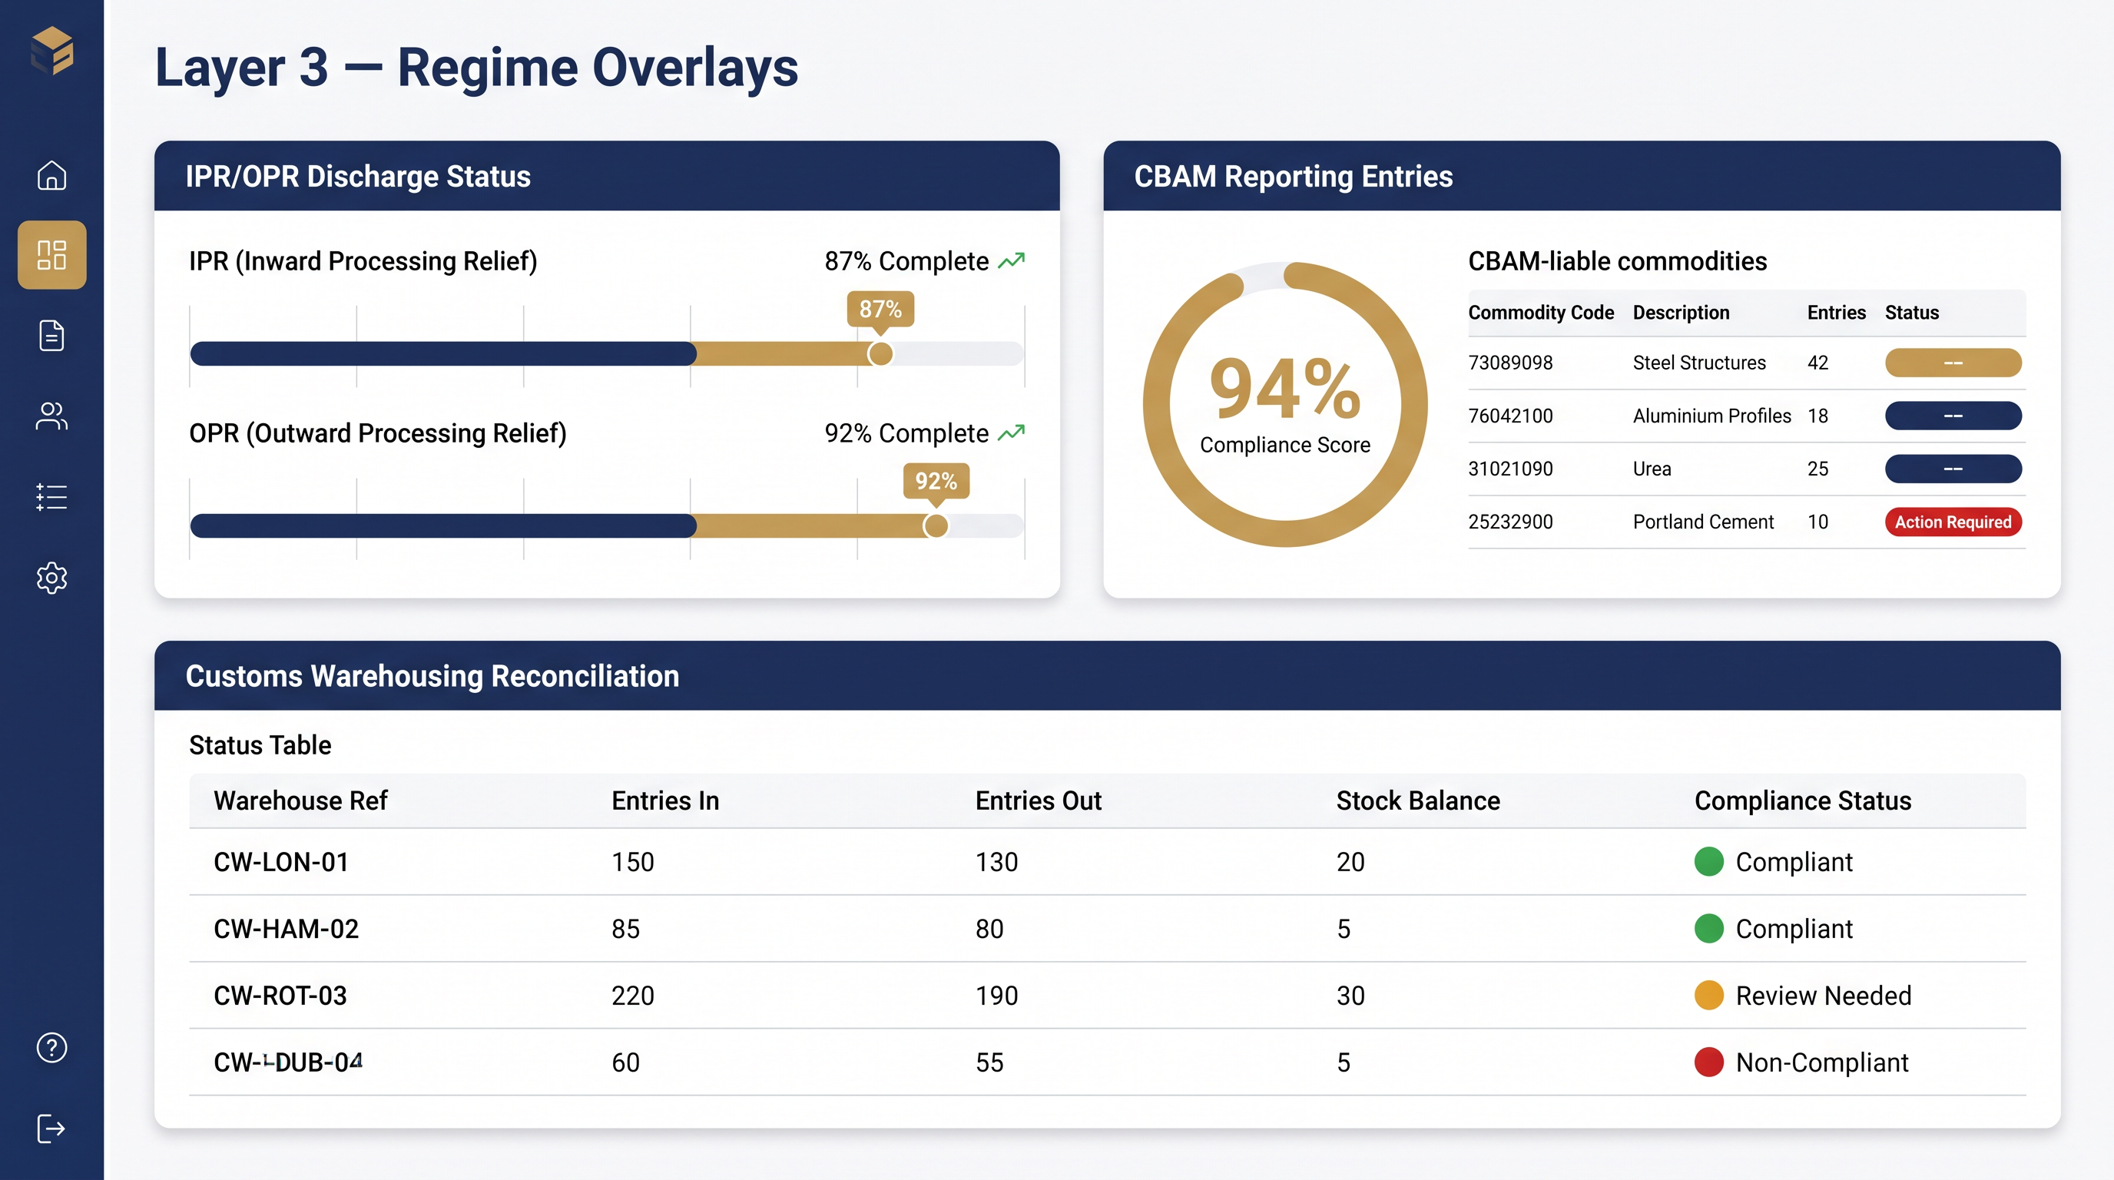Image resolution: width=2114 pixels, height=1180 pixels.
Task: Click Entries Out value 130 for CW-LON-01
Action: click(x=996, y=862)
